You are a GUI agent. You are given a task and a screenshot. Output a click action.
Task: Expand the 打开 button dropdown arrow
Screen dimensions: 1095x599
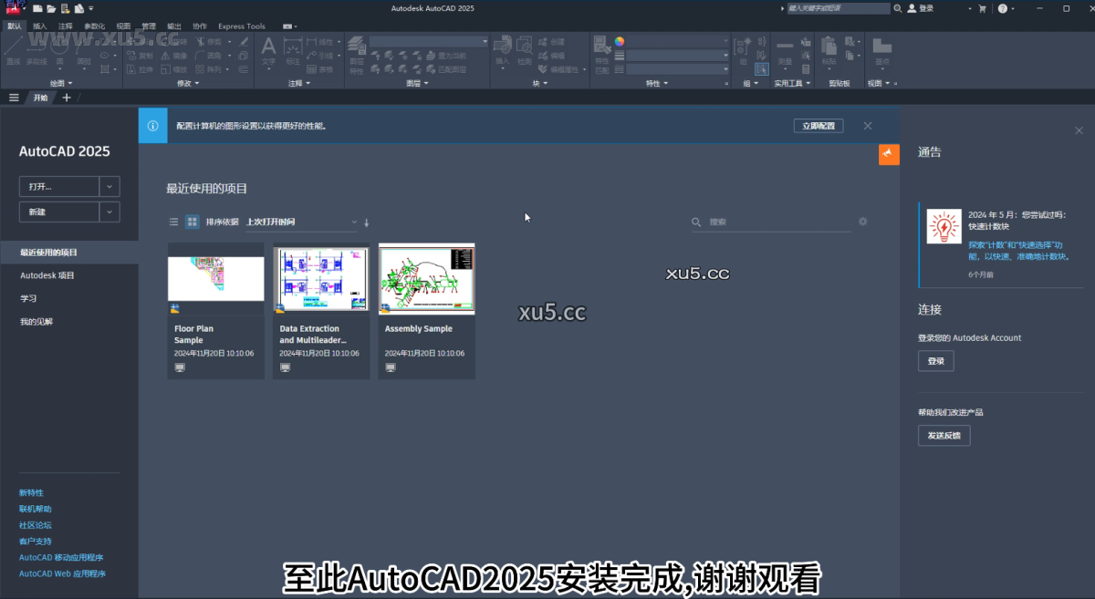coord(109,186)
